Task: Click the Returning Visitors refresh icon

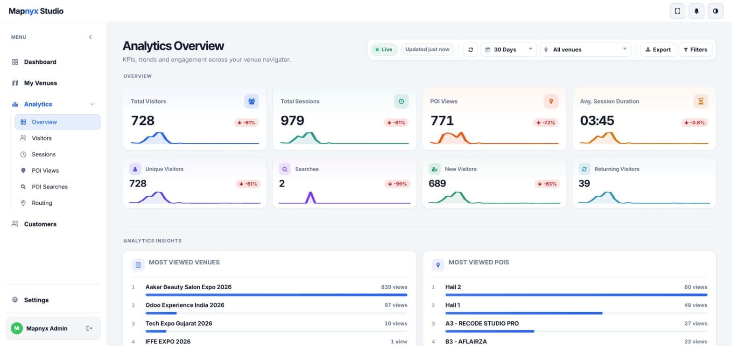Action: pos(584,169)
